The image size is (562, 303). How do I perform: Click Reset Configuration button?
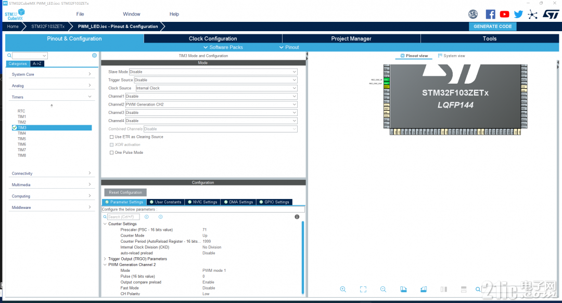pyautogui.click(x=125, y=192)
